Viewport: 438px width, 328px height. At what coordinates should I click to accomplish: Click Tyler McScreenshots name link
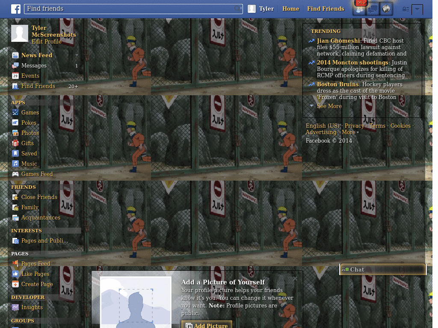pos(53,31)
